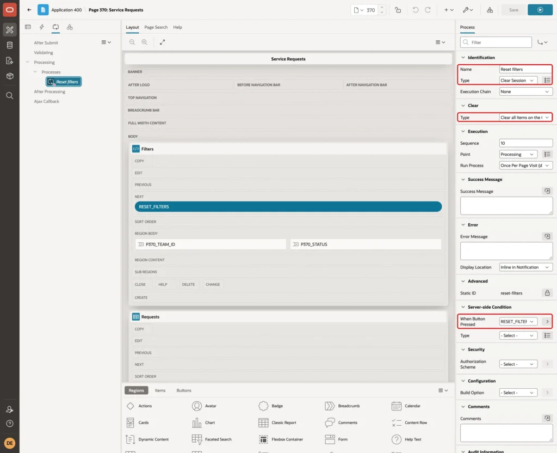Run the page with the play button
Screen dimensions: 557x453
(x=540, y=10)
